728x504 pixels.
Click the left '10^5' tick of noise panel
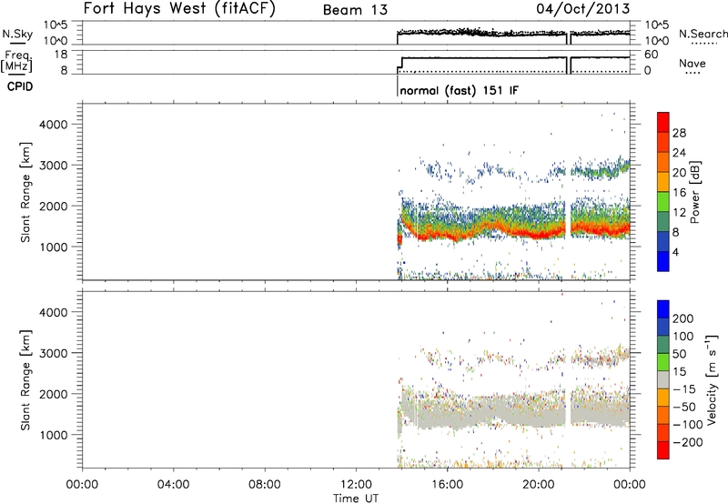[56, 25]
